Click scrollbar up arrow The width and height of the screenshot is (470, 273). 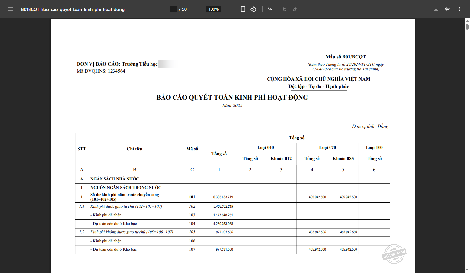pyautogui.click(x=467, y=21)
